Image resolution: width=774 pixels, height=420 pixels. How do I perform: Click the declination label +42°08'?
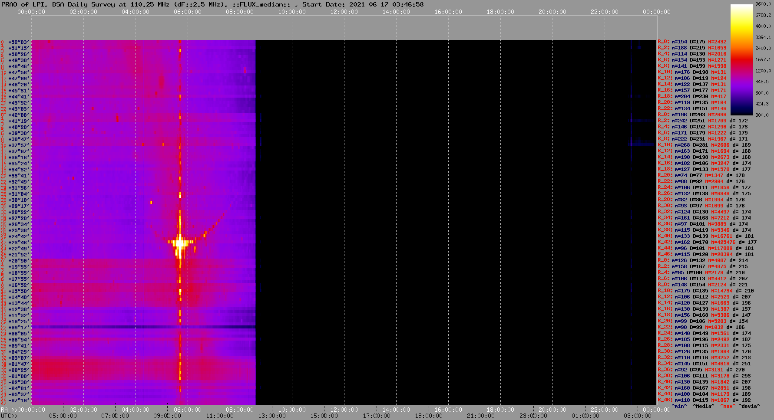tap(19, 115)
